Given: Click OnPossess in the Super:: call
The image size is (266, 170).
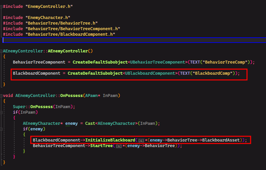Looking at the screenshot, I should pyautogui.click(x=42, y=107).
